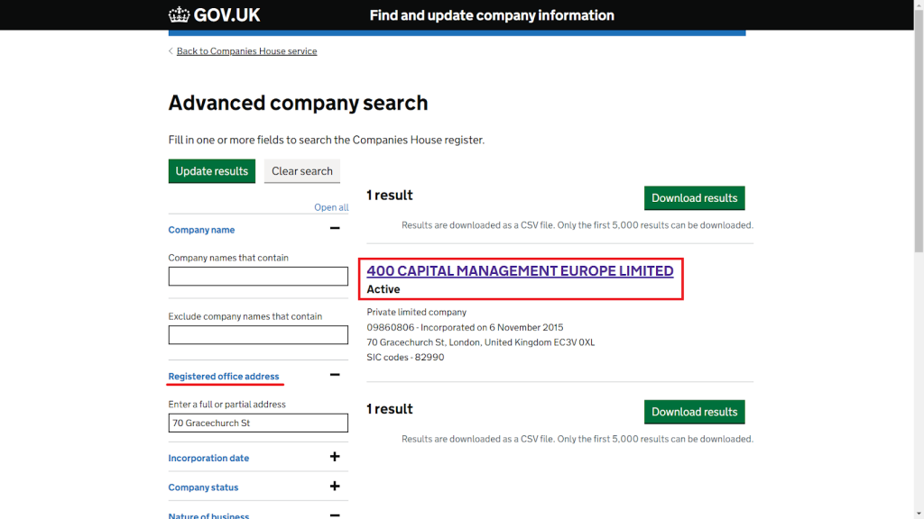Go back to Companies House service
The height and width of the screenshot is (519, 924).
click(246, 51)
